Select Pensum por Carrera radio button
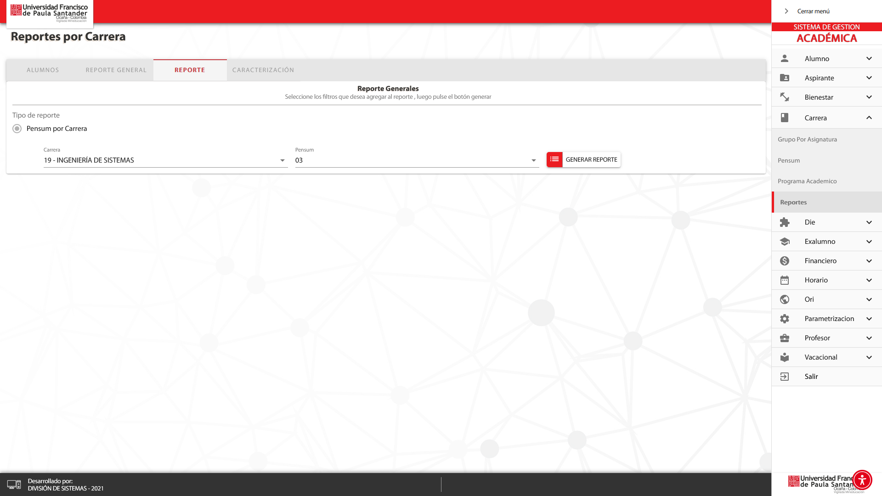Screen dimensions: 882x496 (17, 129)
